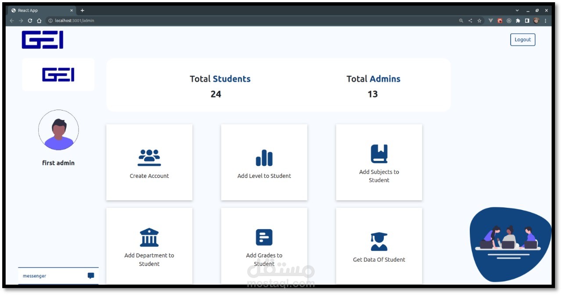Click the Logout button
Image resolution: width=562 pixels, height=295 pixels.
[522, 39]
